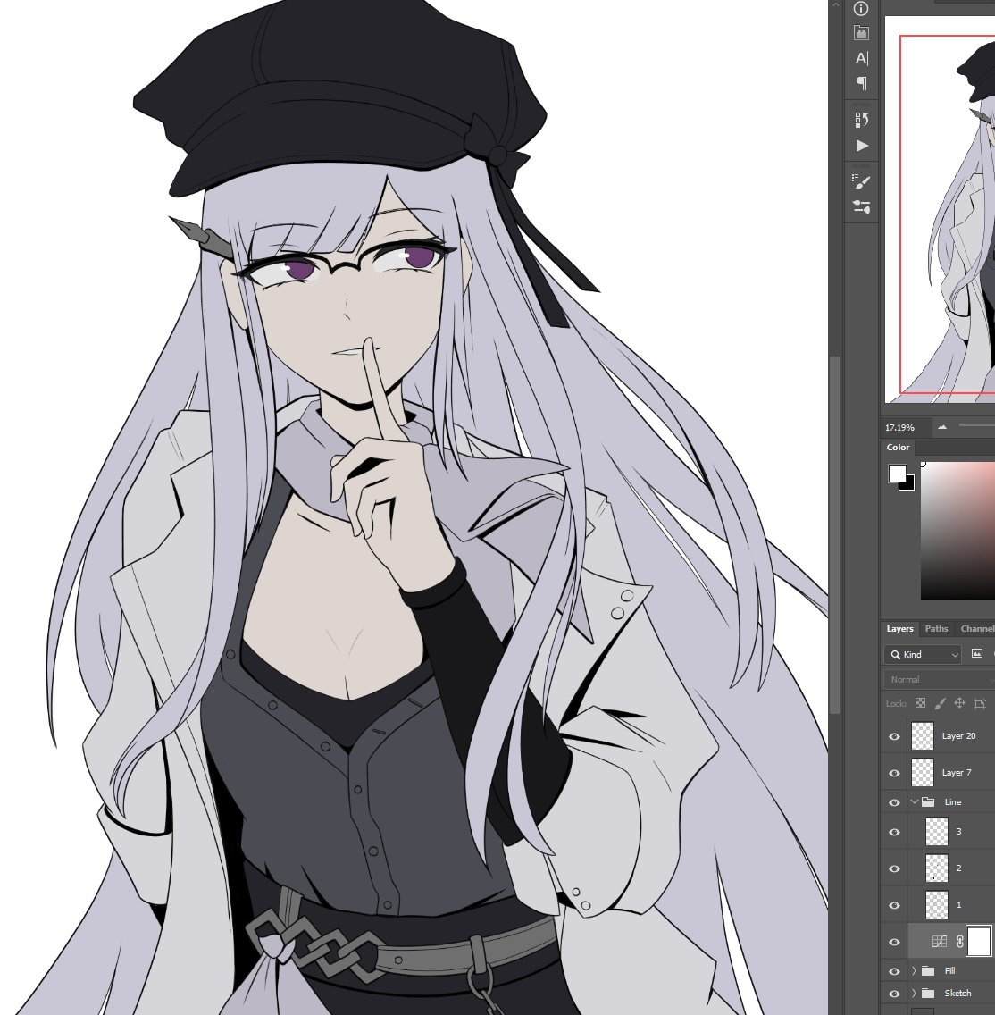Click the Navigator preview thumbnail

[x=940, y=209]
